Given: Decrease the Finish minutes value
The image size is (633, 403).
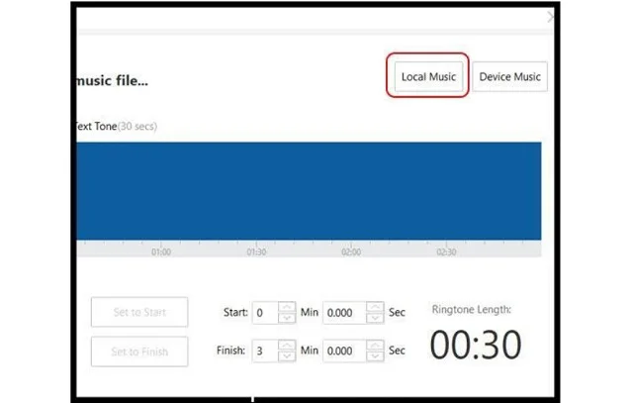Looking at the screenshot, I should 287,356.
